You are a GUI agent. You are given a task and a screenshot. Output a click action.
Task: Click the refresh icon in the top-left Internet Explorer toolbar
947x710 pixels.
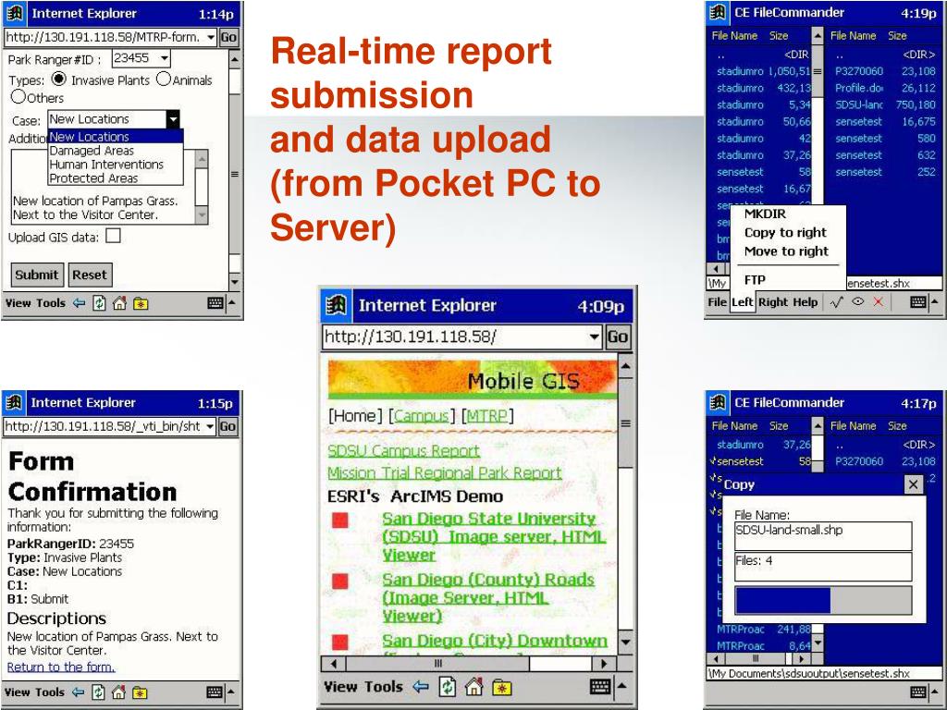99,303
